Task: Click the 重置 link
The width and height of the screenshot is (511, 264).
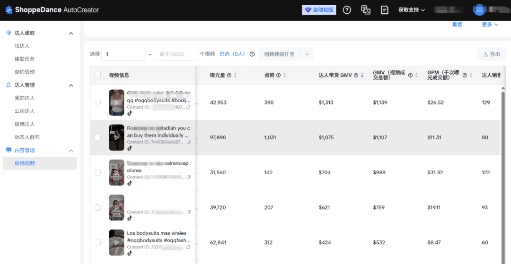Action: (457, 25)
